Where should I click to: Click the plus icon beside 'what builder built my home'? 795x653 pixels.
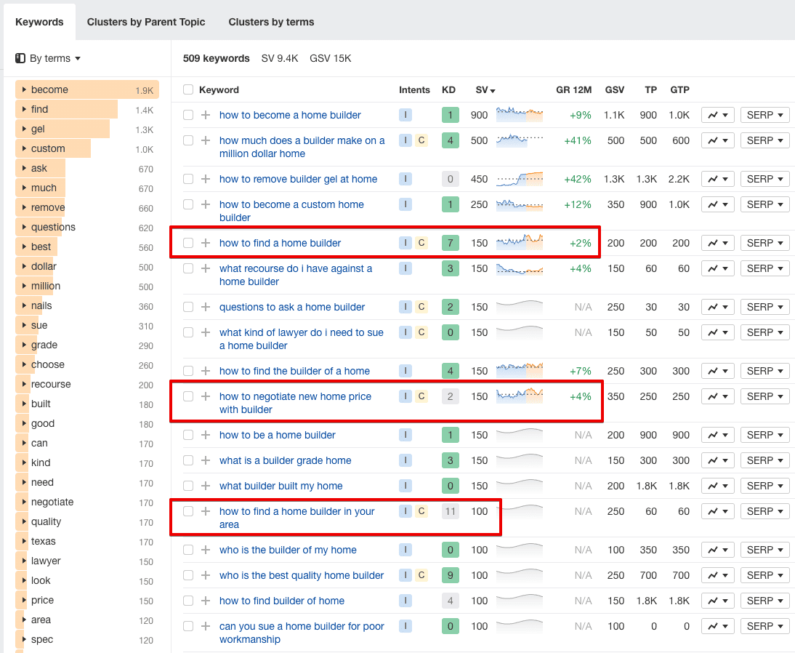tap(206, 486)
